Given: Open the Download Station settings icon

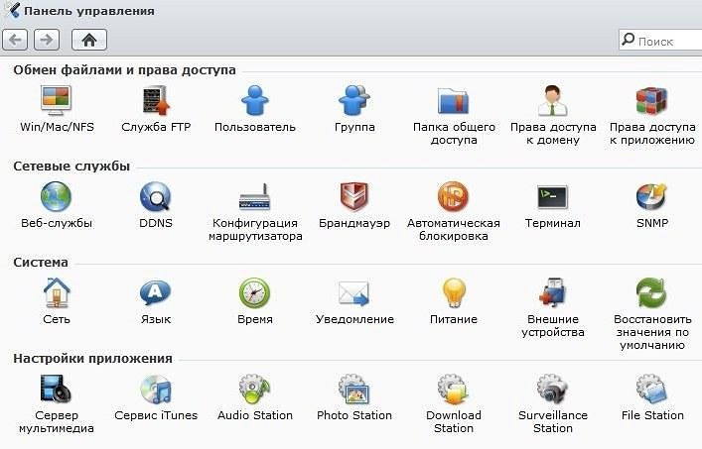Looking at the screenshot, I should coord(453,389).
